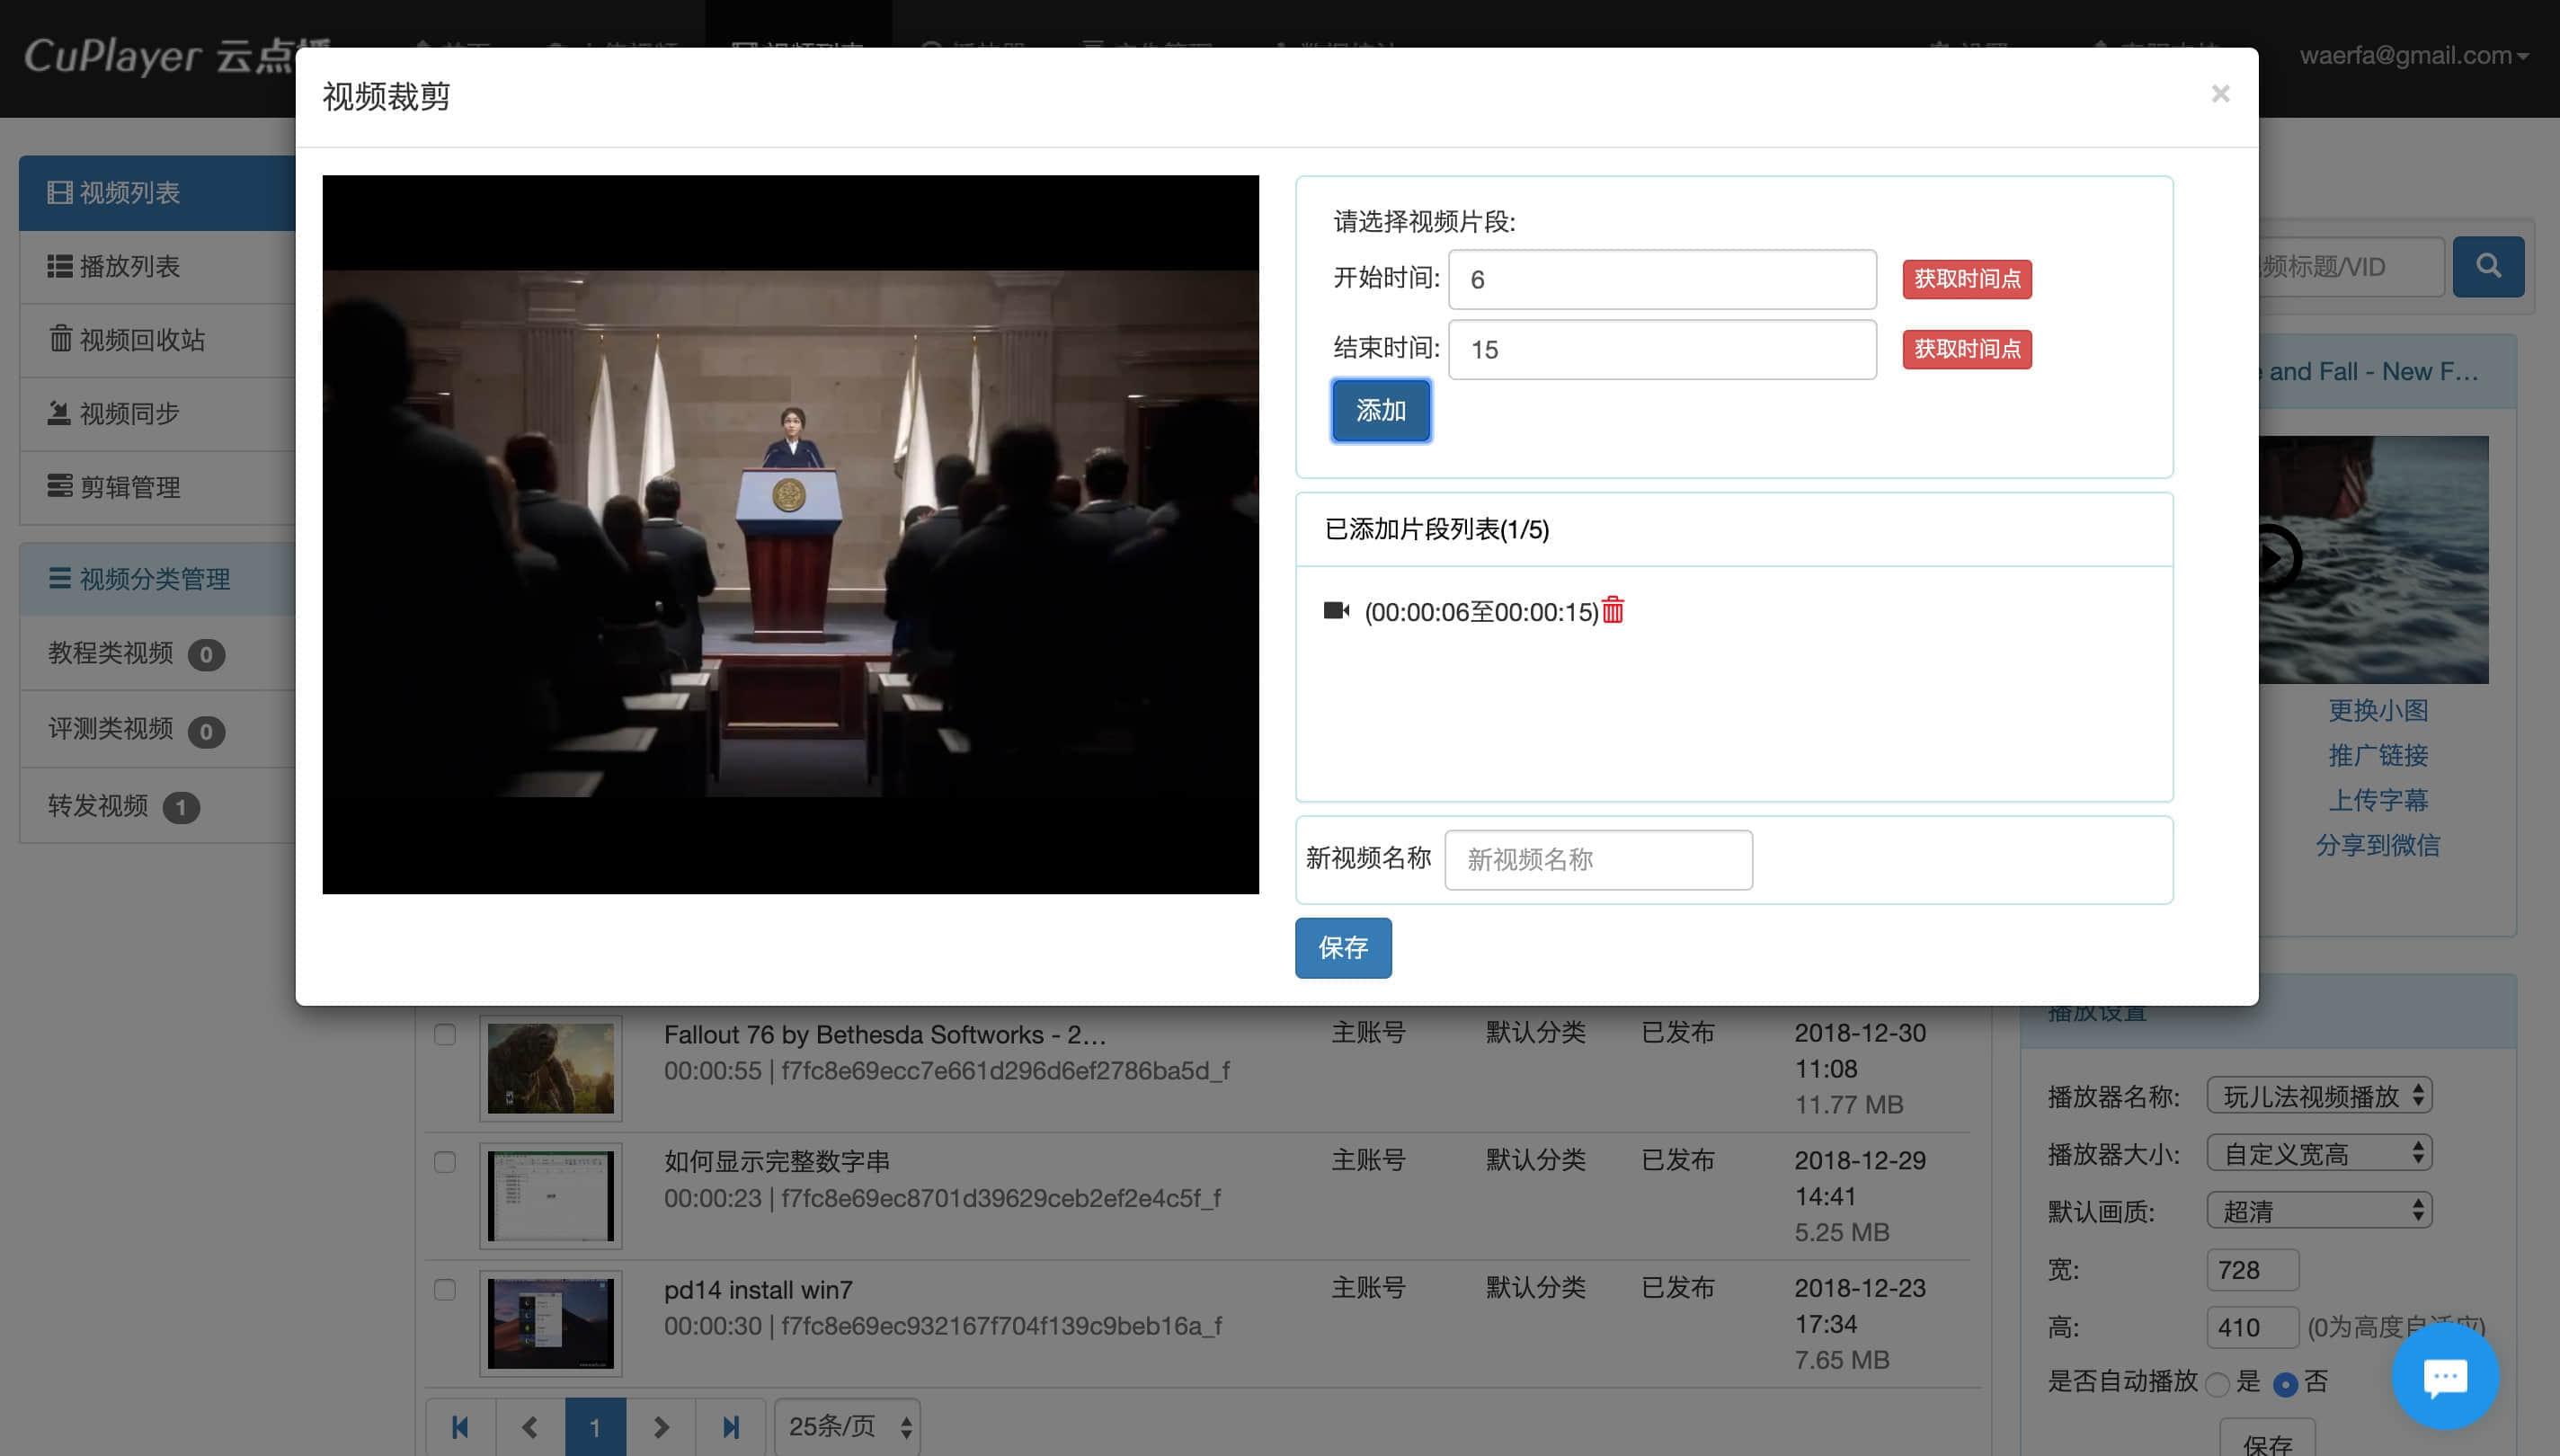
Task: Open 视频分类管理 section
Action: (x=158, y=579)
